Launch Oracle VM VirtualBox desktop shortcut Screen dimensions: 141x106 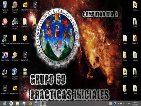15,74
